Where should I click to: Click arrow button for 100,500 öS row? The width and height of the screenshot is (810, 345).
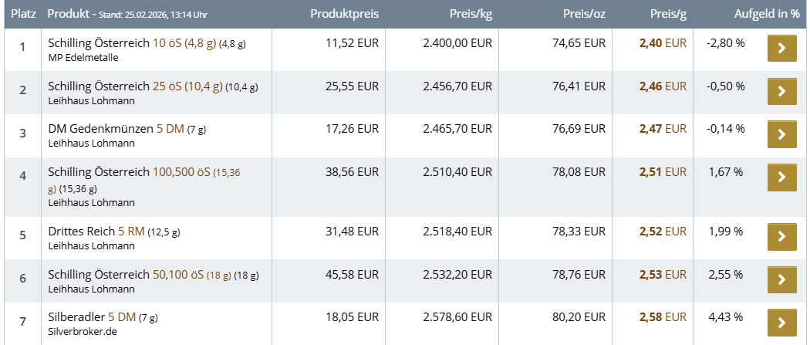[x=781, y=177]
